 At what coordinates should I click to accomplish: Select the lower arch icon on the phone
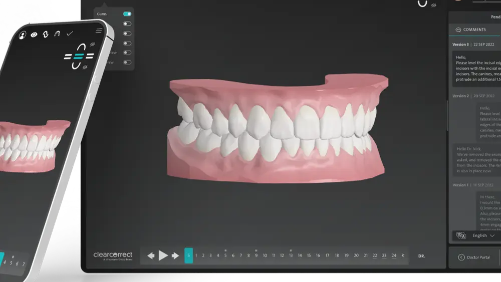(76, 66)
